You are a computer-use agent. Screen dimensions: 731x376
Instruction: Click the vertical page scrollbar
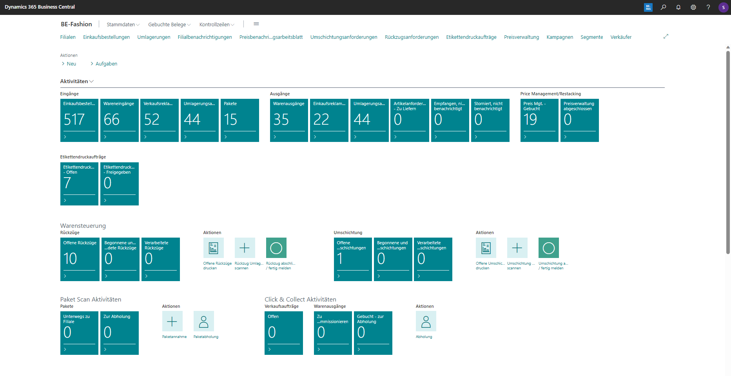click(728, 153)
